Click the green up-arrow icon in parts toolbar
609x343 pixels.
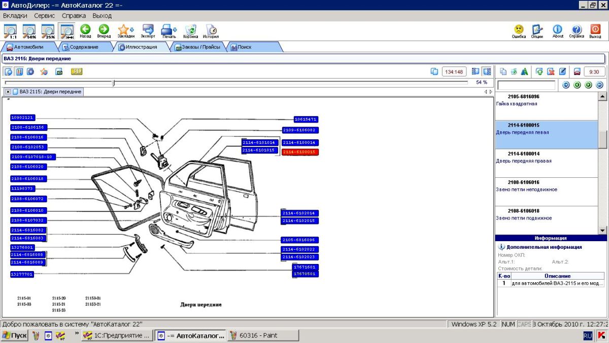point(539,71)
